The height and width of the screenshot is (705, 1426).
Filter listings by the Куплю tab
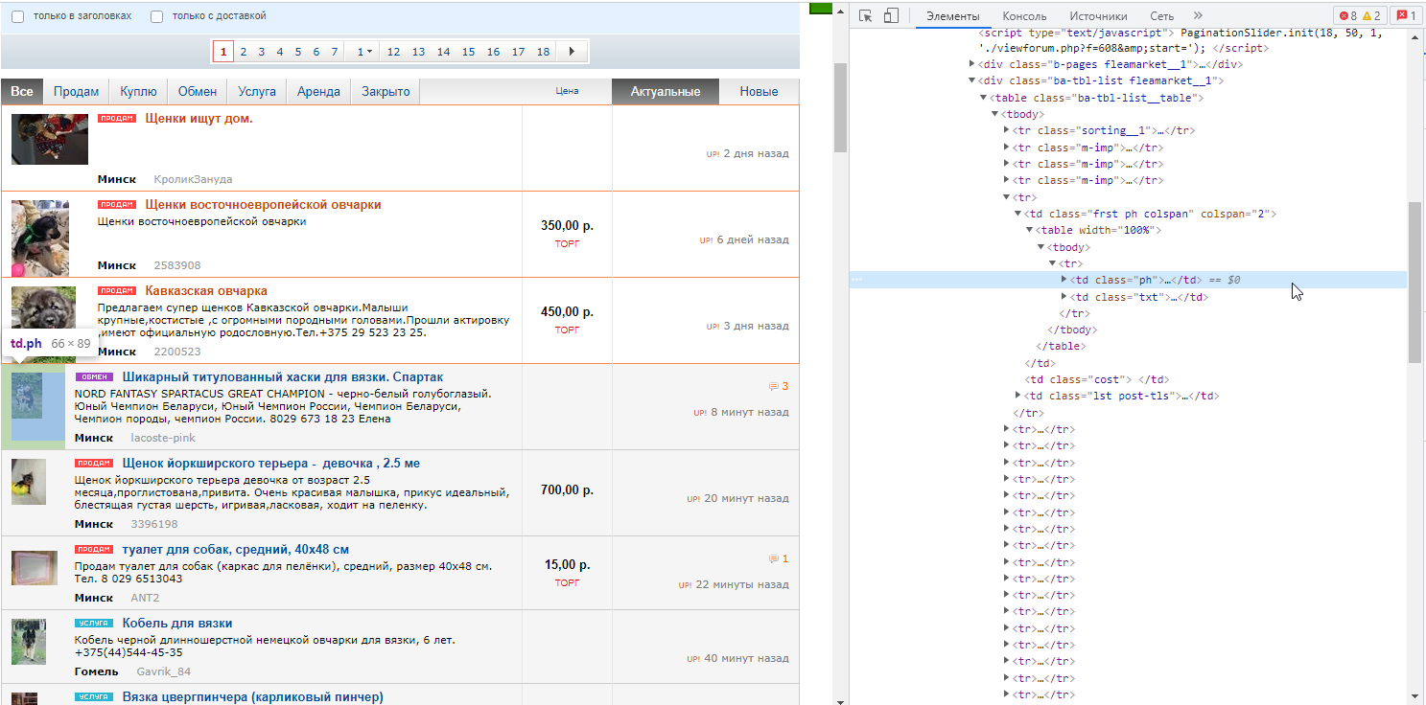(139, 92)
